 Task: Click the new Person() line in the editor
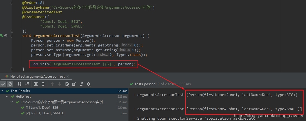click(x=63, y=41)
